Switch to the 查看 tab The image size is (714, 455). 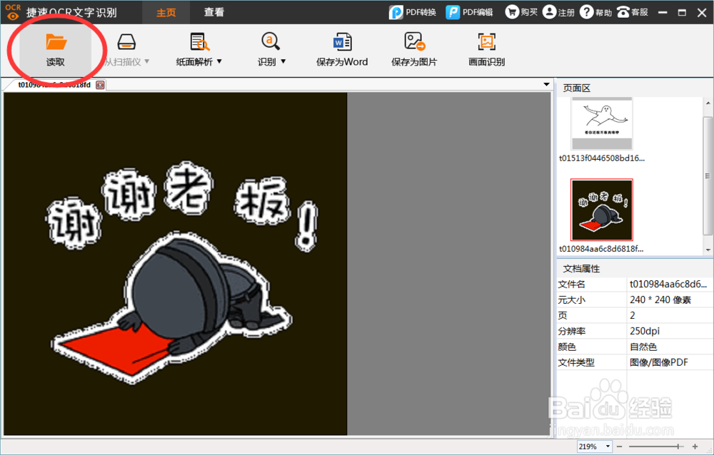tap(213, 12)
